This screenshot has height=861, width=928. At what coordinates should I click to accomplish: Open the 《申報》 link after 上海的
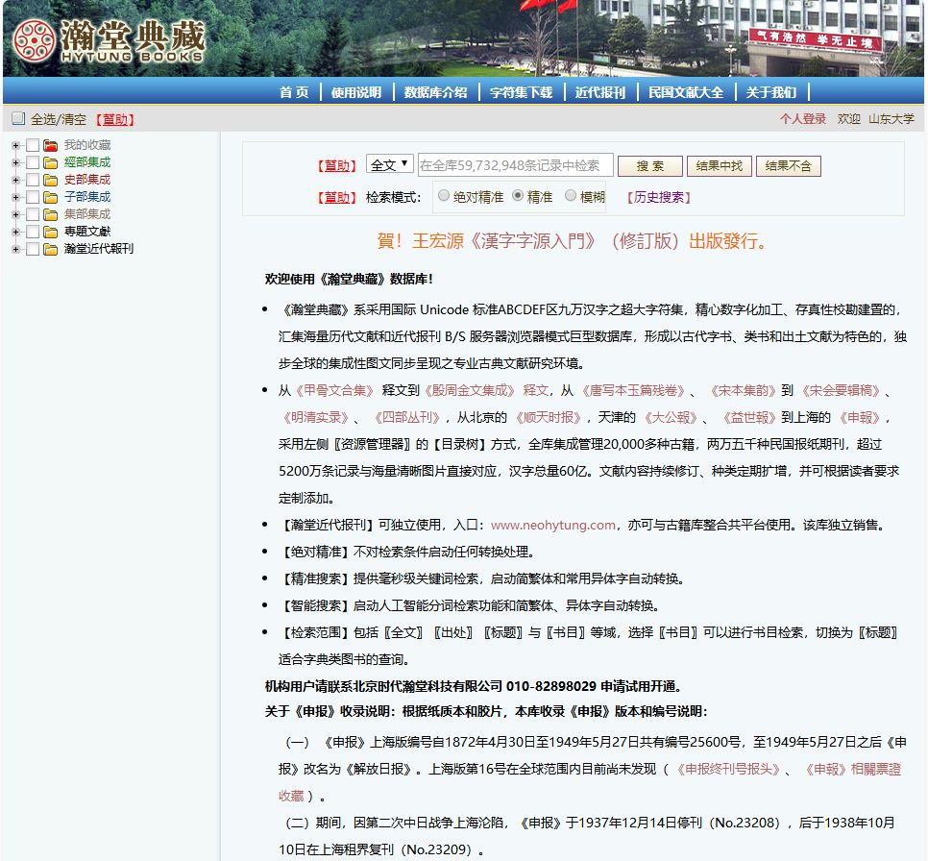pyautogui.click(x=860, y=417)
